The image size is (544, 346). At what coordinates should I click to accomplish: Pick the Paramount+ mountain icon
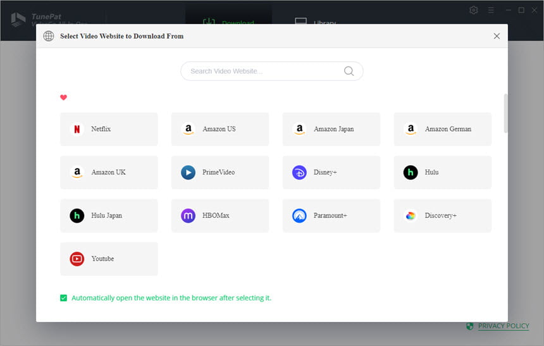point(299,216)
